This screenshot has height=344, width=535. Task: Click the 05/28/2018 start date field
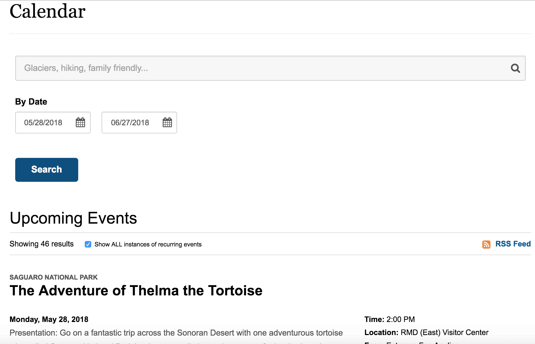coord(53,123)
